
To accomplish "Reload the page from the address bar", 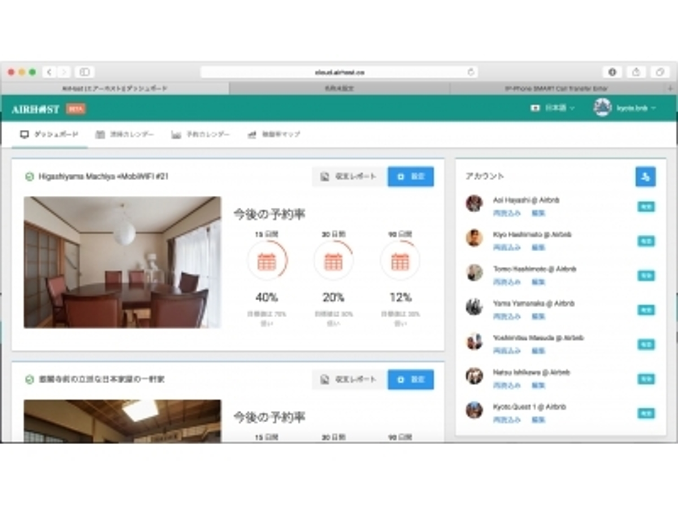I will tap(470, 72).
